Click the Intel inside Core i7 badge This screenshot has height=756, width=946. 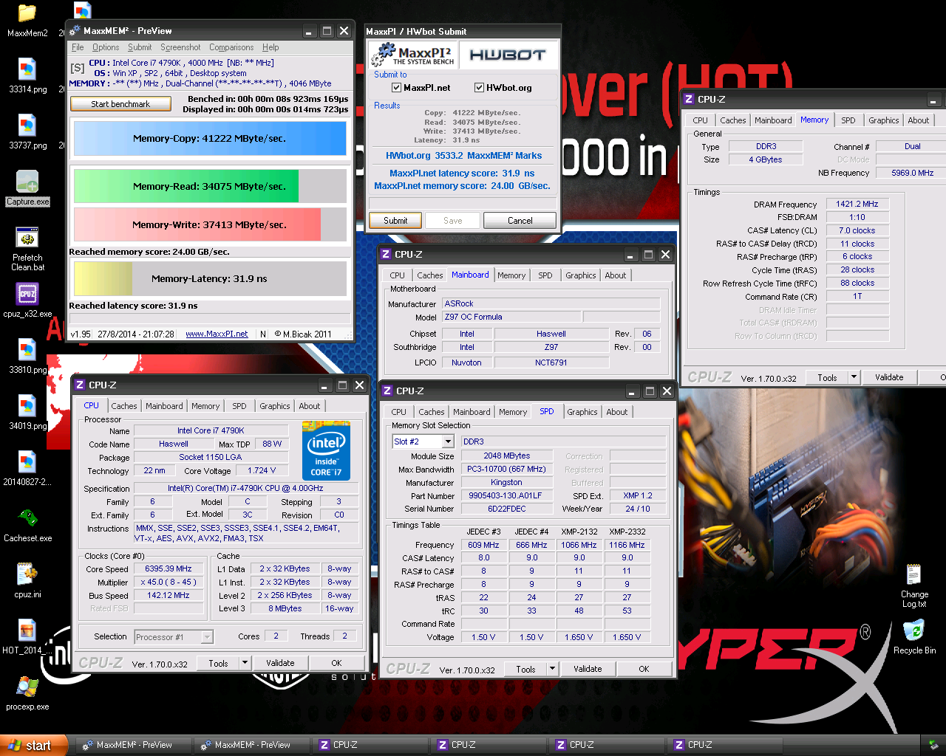326,451
